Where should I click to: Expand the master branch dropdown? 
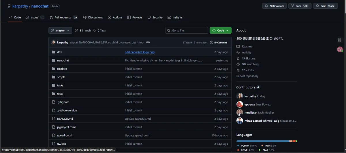pyautogui.click(x=61, y=30)
